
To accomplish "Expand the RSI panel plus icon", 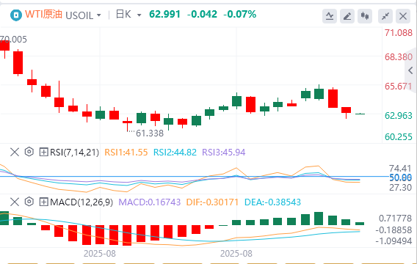I will (x=43, y=153).
